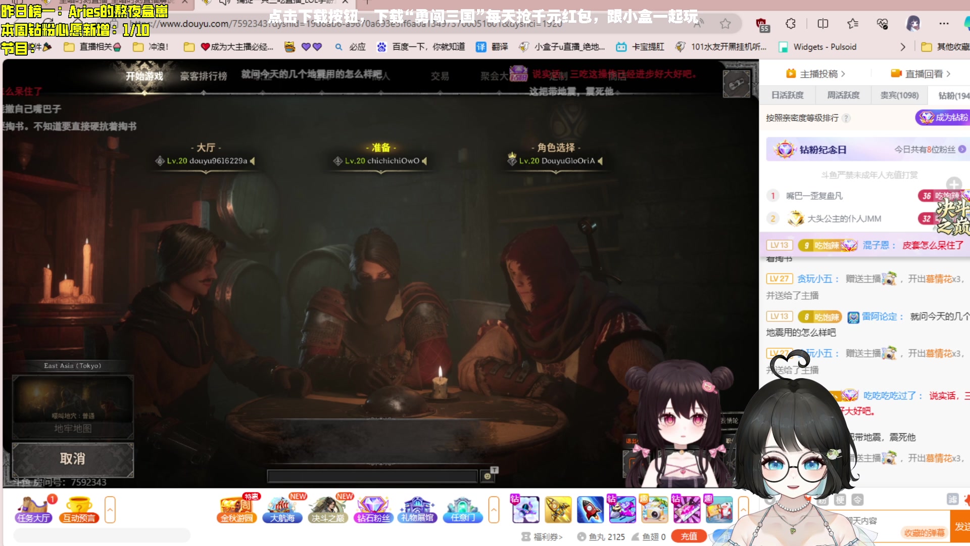Select 豪客排行榜 game menu tab
Screen dimensions: 970x546
click(x=204, y=76)
